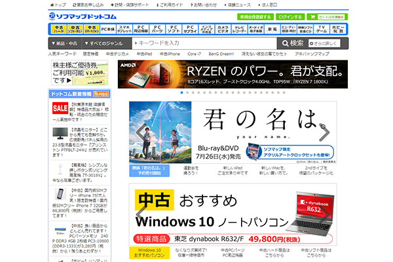
Task: Select the Windows 10 おすすめパソコン tab
Action: [149, 253]
